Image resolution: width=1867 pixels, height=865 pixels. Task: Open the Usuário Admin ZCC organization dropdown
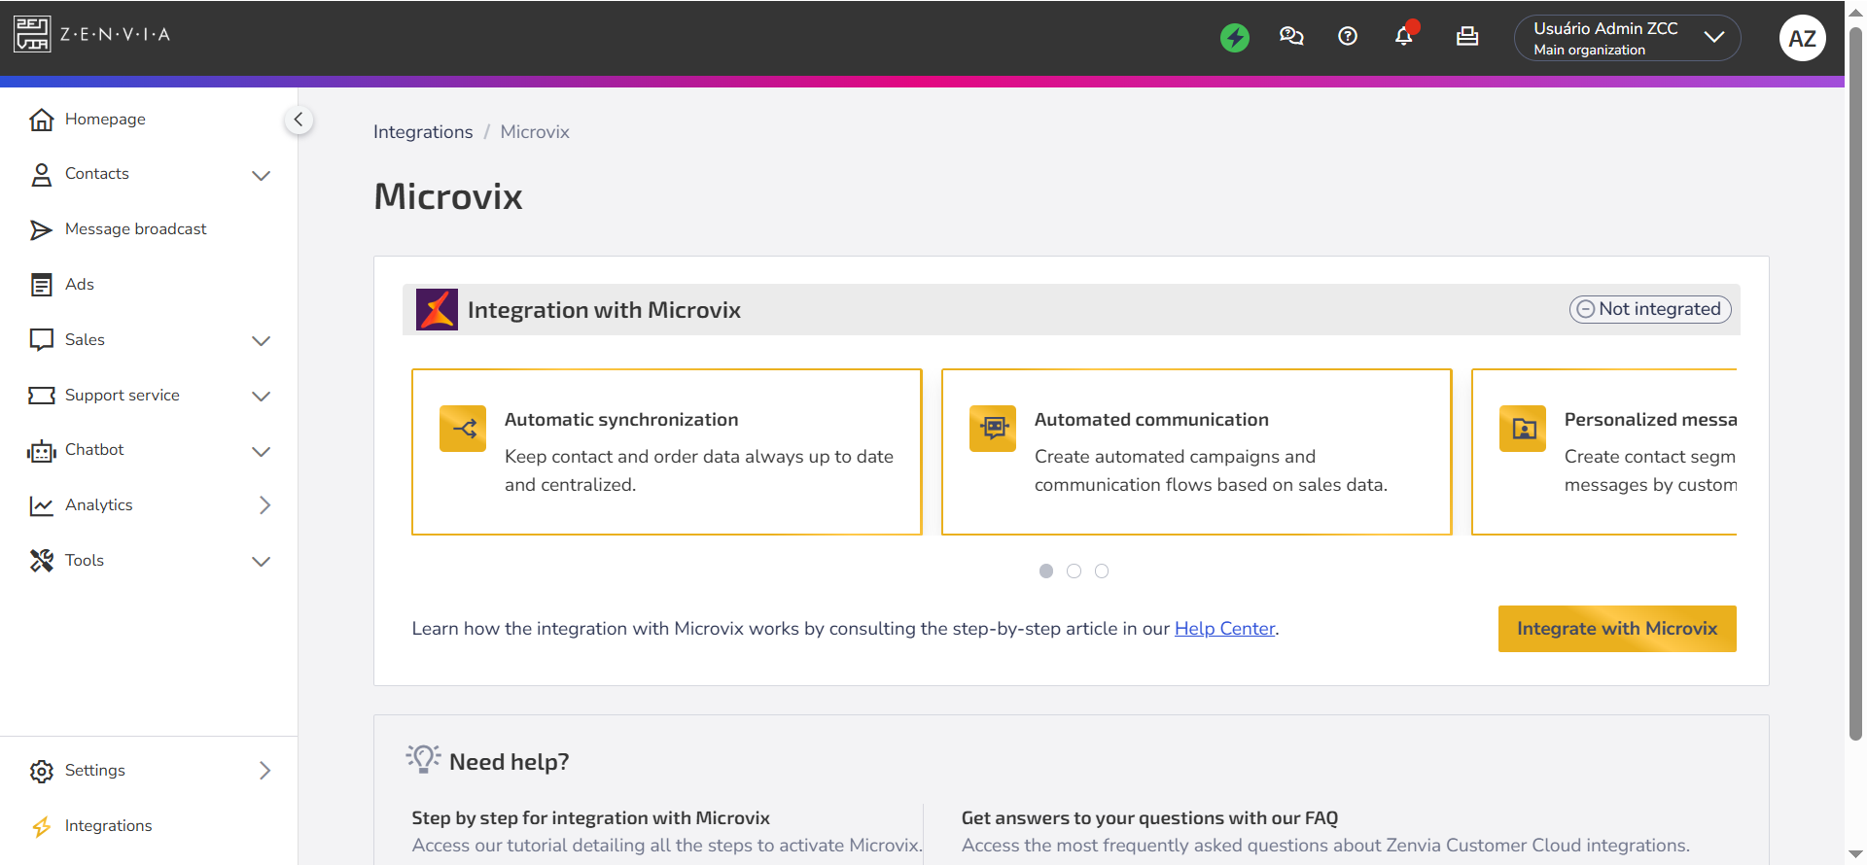coord(1627,38)
